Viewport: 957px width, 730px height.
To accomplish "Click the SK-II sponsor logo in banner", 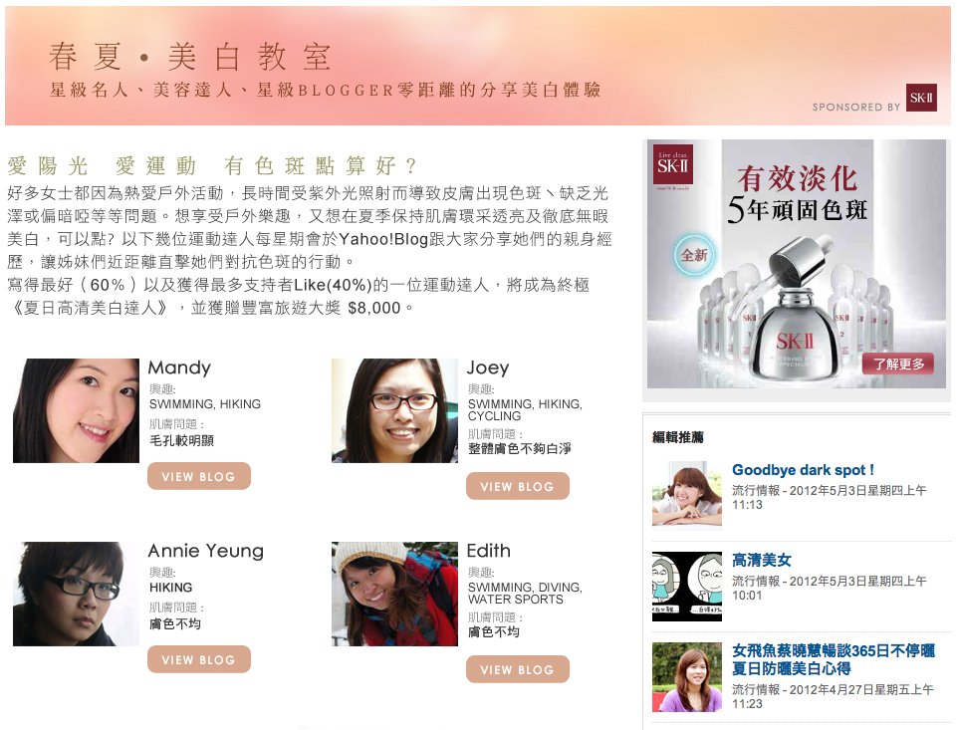I will (x=921, y=98).
